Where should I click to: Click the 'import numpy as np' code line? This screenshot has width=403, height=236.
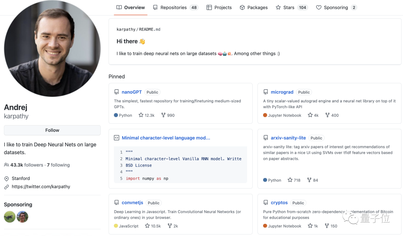[x=147, y=178]
